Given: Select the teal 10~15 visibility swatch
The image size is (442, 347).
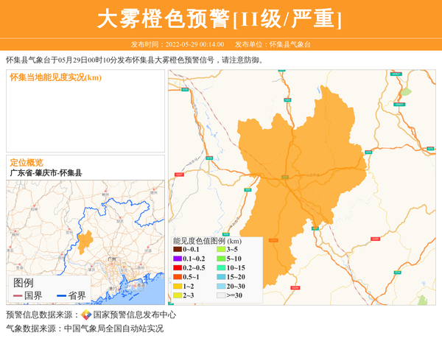Looking at the screenshot, I should point(220,268).
